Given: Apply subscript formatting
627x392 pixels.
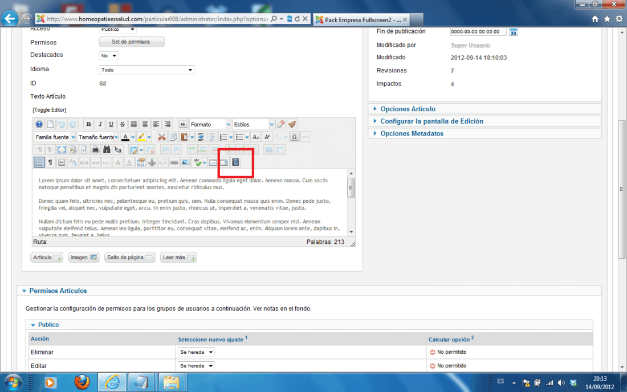Looking at the screenshot, I should [x=256, y=137].
